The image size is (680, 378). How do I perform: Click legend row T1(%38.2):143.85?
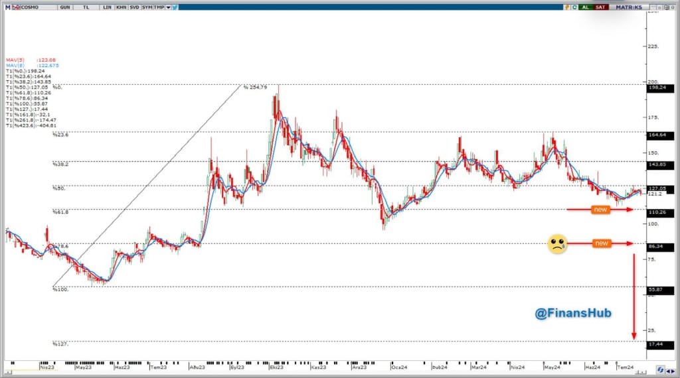pyautogui.click(x=29, y=82)
